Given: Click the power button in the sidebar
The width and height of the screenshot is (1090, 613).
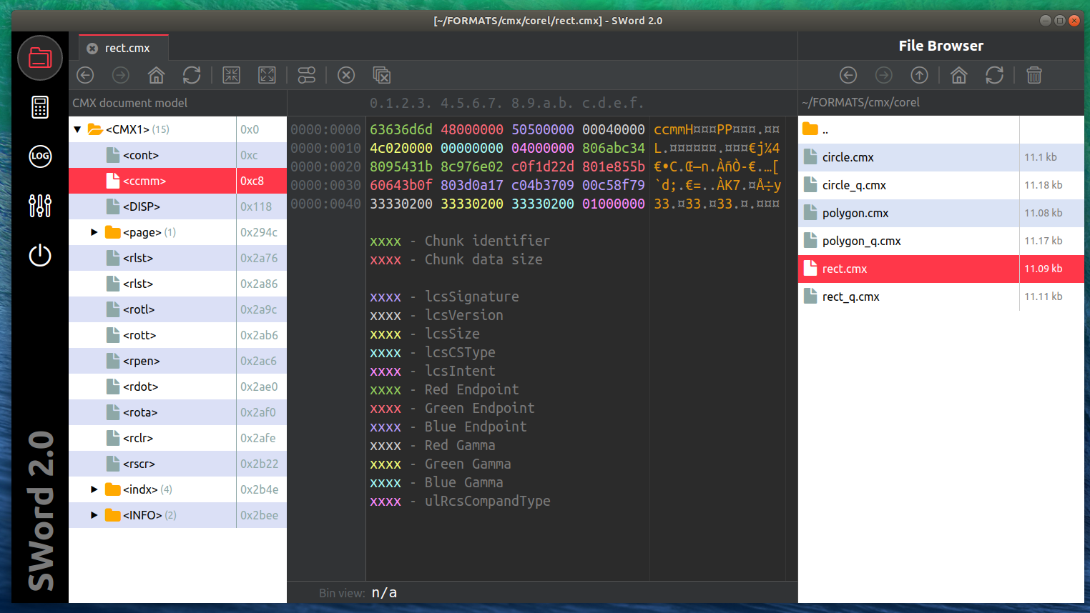Looking at the screenshot, I should point(40,255).
